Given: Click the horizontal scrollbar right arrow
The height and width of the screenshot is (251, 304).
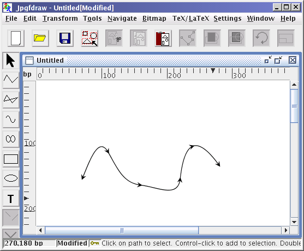Looking at the screenshot, I should click(x=285, y=230).
